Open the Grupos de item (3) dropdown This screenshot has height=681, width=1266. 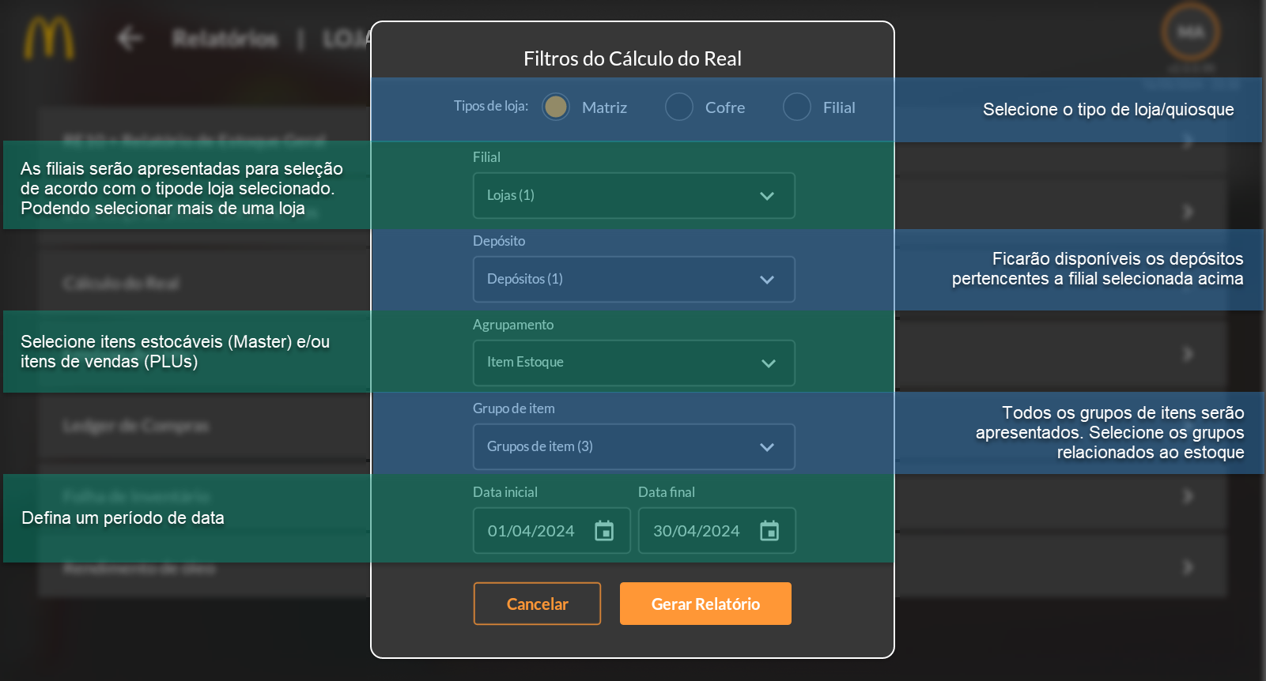tap(634, 446)
